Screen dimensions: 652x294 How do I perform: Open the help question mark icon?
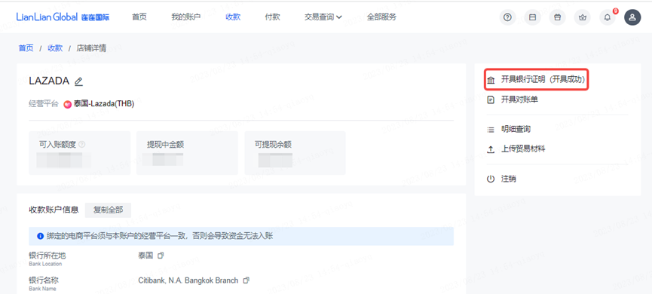click(x=507, y=17)
